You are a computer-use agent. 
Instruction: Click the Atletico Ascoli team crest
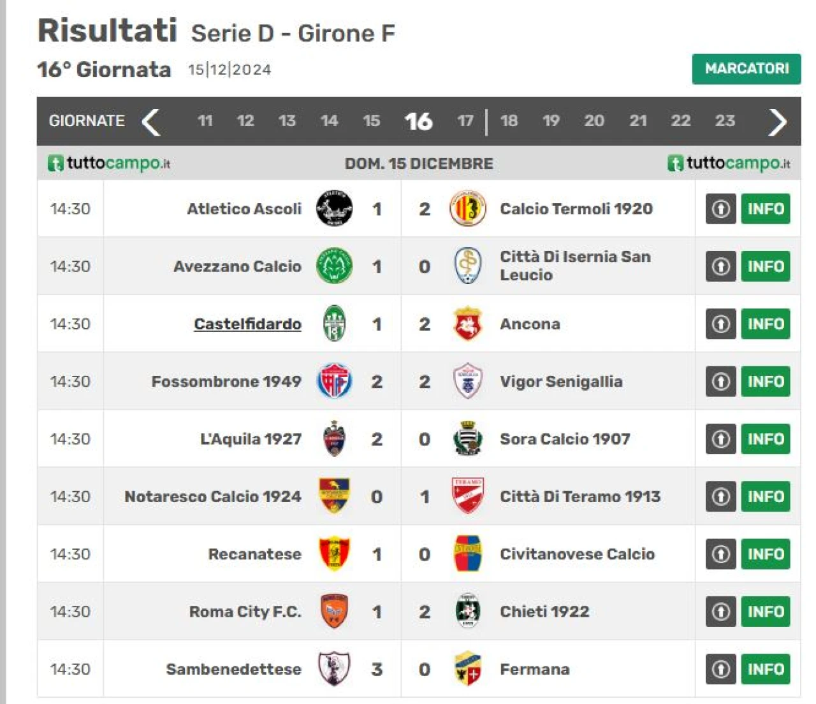point(334,208)
